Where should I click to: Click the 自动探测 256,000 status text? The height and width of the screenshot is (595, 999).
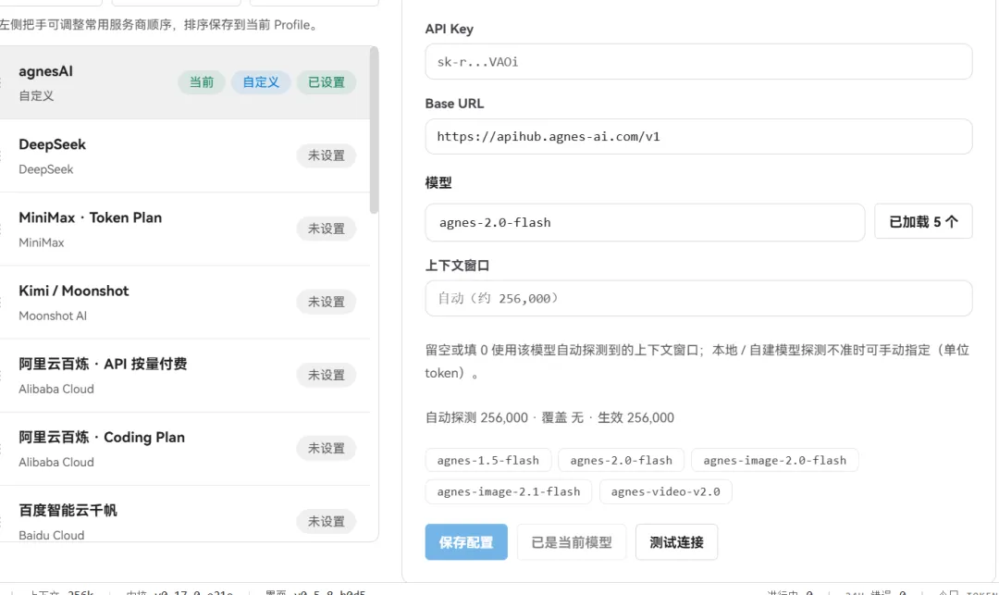point(476,418)
